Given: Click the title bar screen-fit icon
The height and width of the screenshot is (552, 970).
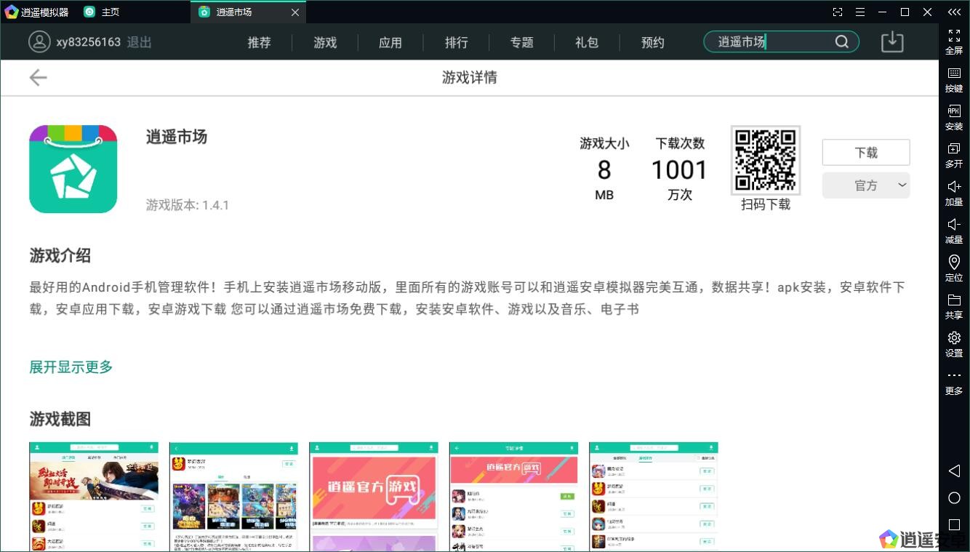Looking at the screenshot, I should pyautogui.click(x=838, y=12).
